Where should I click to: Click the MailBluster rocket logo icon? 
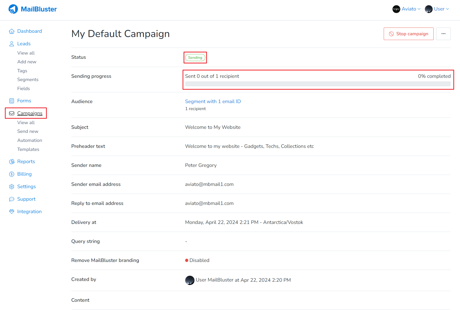tap(13, 9)
